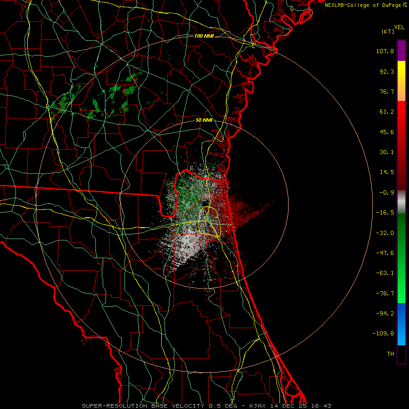Click the "TH" threshold label
The image size is (409, 409).
390,354
